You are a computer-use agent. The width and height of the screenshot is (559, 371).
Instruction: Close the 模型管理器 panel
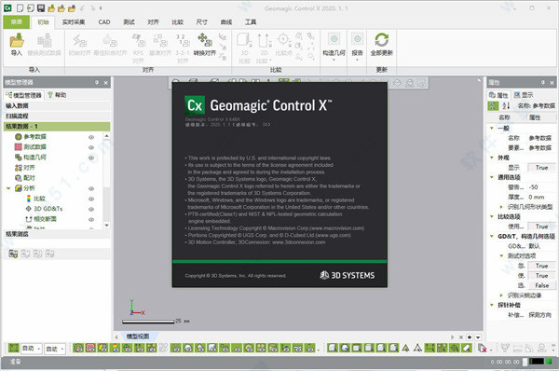[x=106, y=82]
